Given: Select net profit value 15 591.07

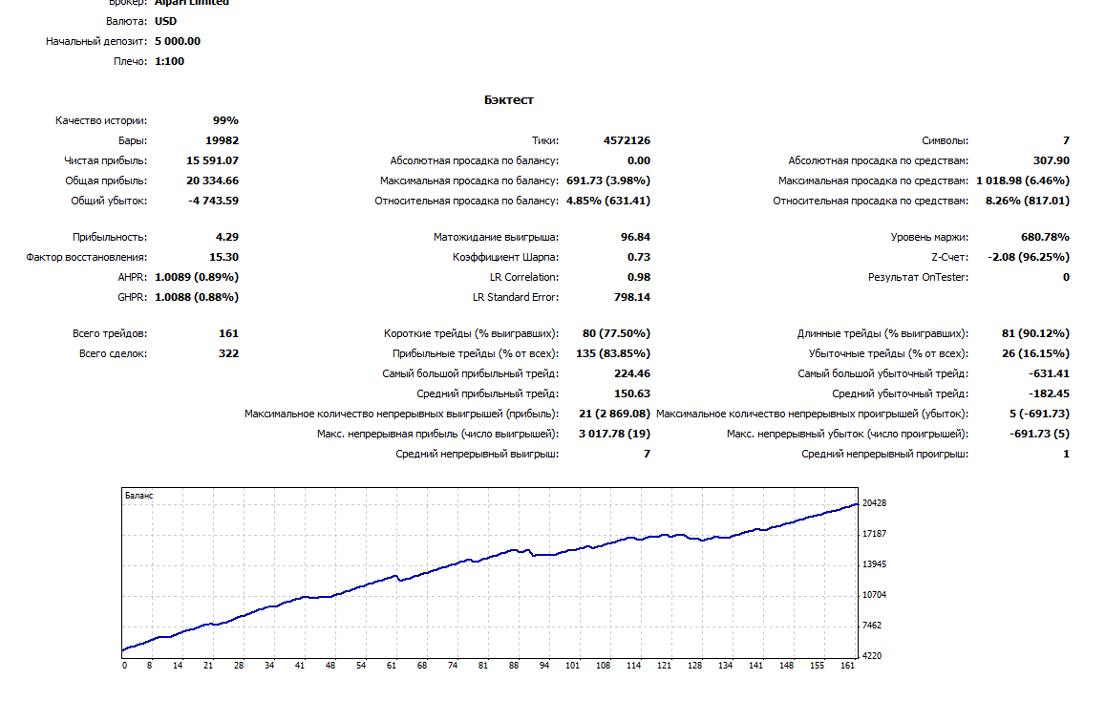Looking at the screenshot, I should [212, 160].
